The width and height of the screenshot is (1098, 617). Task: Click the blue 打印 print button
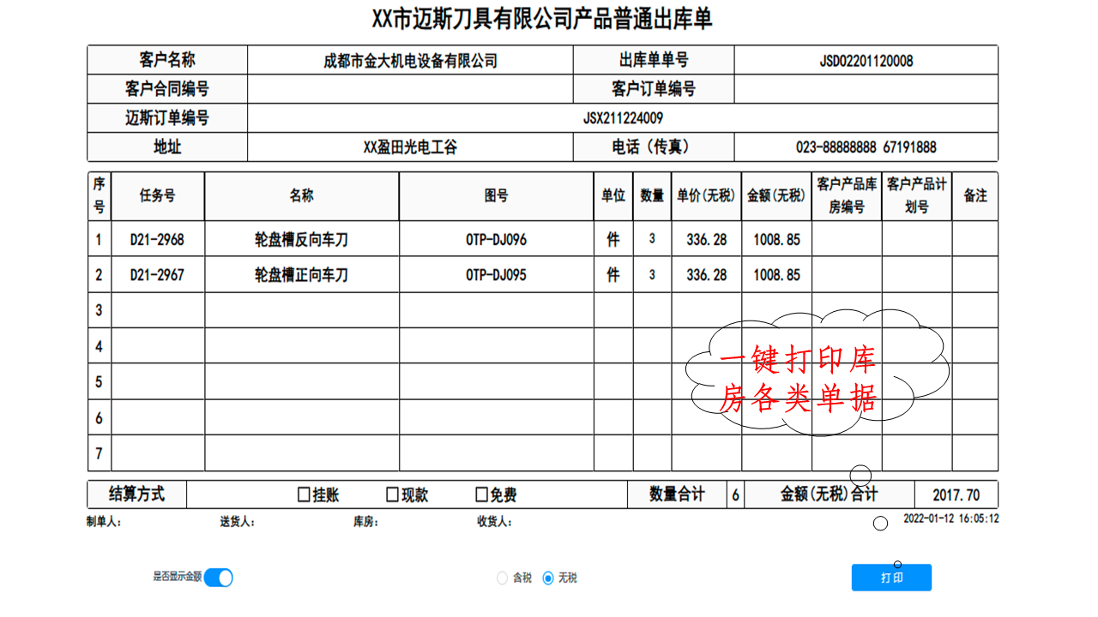click(x=891, y=578)
